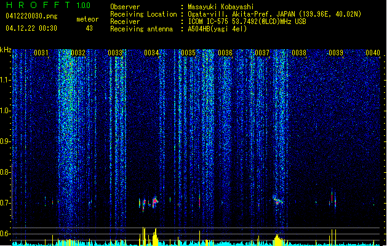Click the bright red meteor echo near 0034

[155, 201]
